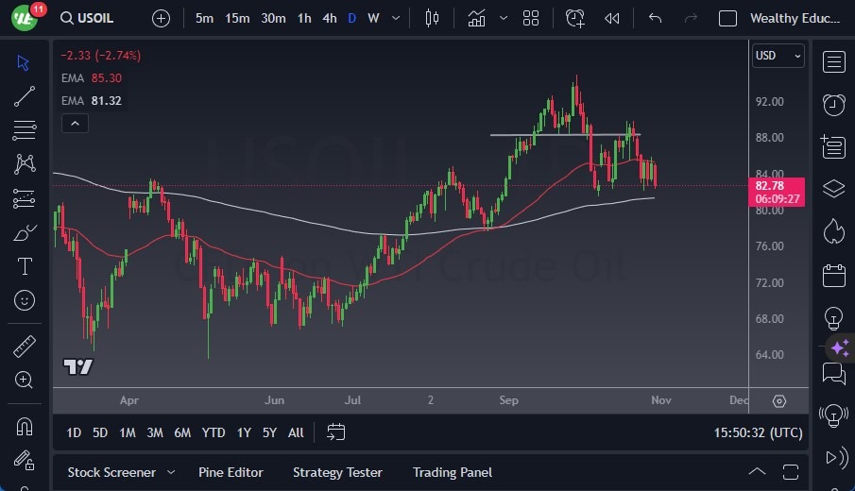
Task: Toggle the fullscreen square checkbox
Action: (727, 18)
